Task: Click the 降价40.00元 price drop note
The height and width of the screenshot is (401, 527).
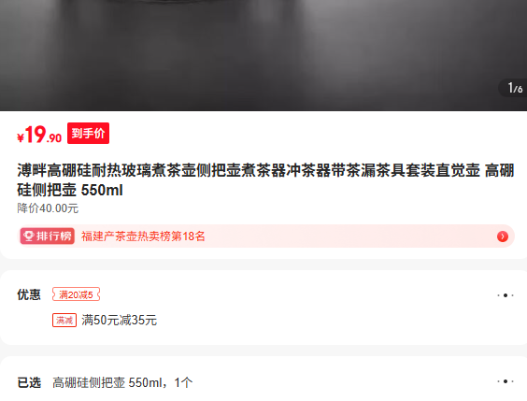Action: (x=48, y=208)
